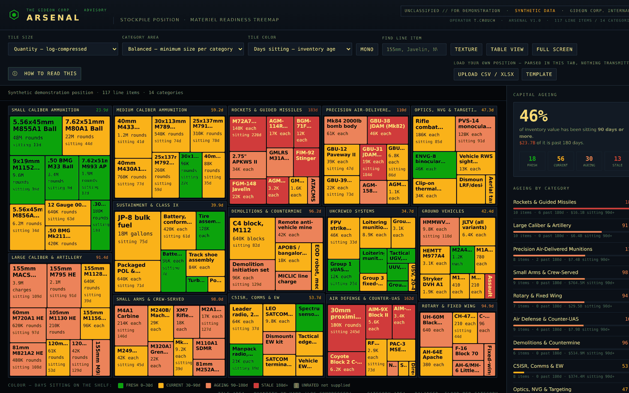Select the ENVG-B binocular green tile
The width and height of the screenshot is (629, 393).
point(434,165)
